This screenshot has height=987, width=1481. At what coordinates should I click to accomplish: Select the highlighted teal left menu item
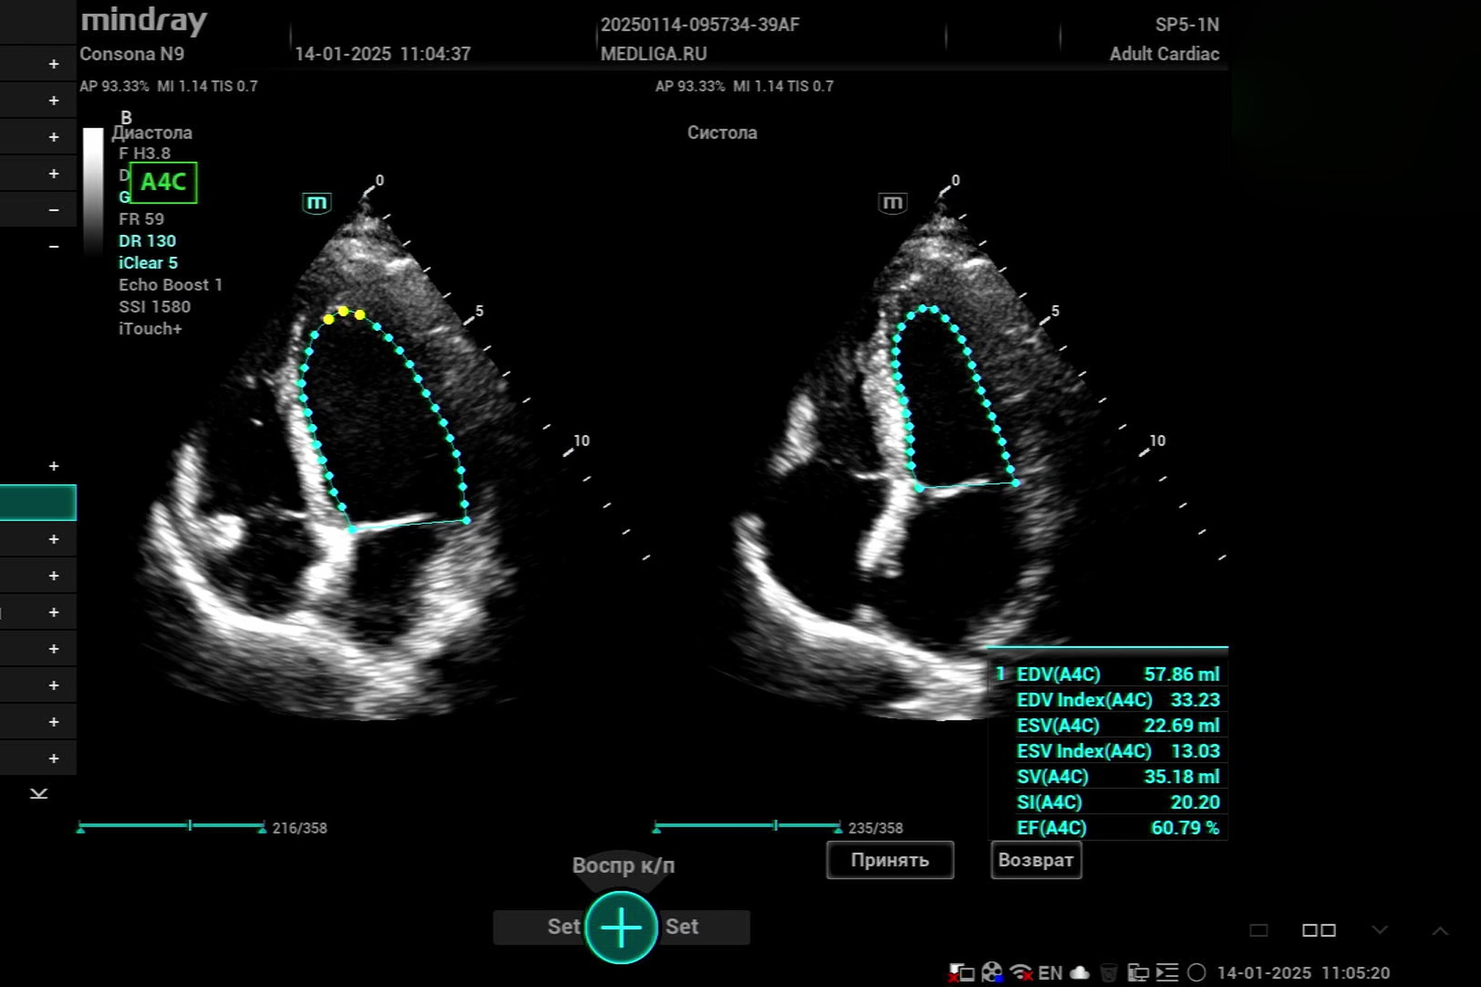tap(38, 502)
